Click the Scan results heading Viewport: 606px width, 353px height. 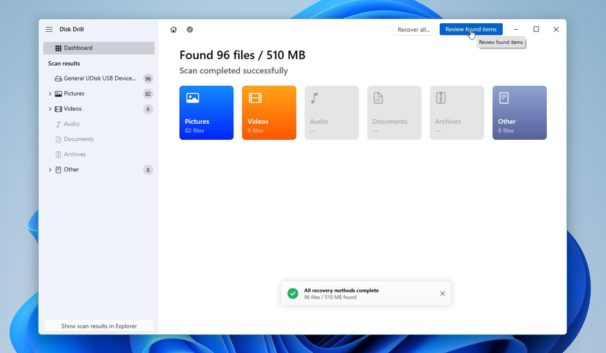(64, 63)
